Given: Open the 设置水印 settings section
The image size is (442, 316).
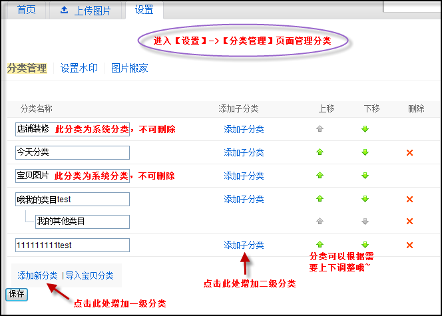Looking at the screenshot, I should pyautogui.click(x=79, y=68).
